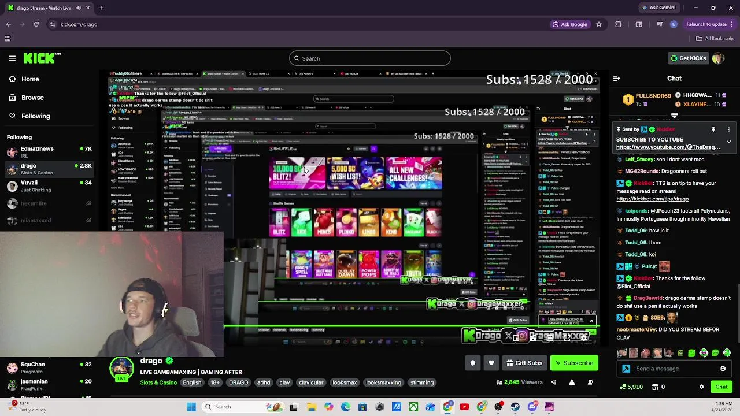
Task: Select the clavicular tag
Action: 311,382
